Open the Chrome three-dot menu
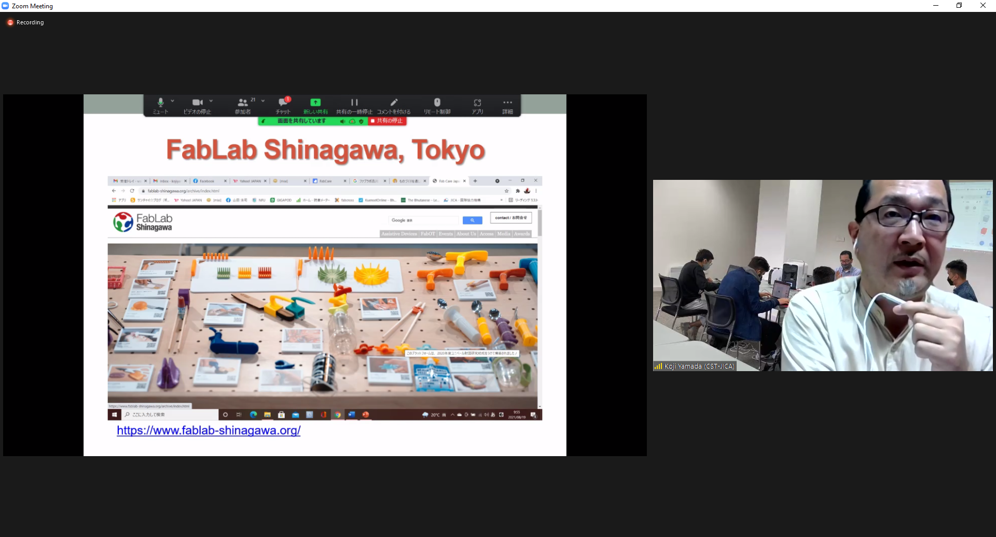996x537 pixels. [536, 191]
